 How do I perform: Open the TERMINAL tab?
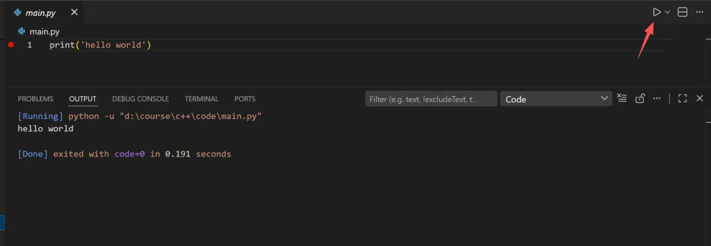[x=201, y=99]
